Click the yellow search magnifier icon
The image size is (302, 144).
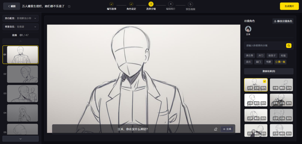pyautogui.click(x=289, y=46)
